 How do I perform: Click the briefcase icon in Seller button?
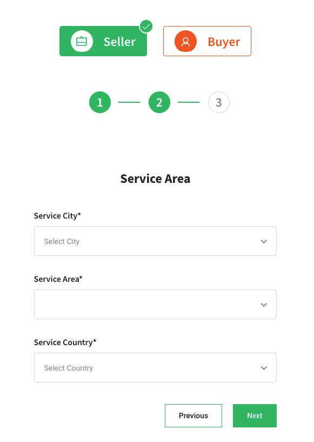click(x=82, y=41)
